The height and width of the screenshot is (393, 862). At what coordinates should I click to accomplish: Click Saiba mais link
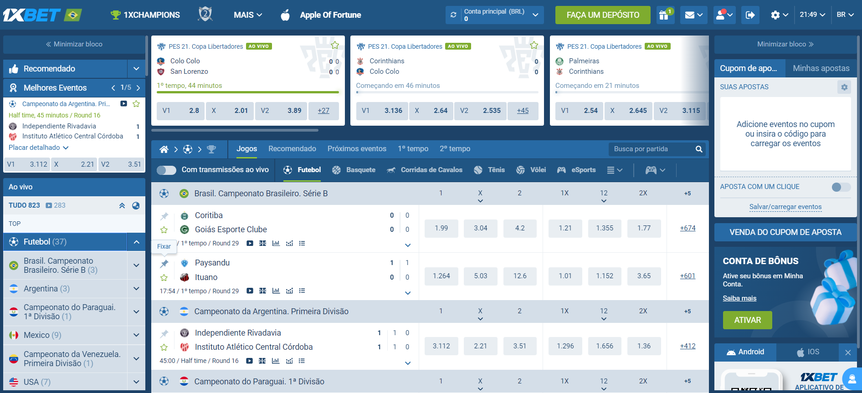point(739,298)
